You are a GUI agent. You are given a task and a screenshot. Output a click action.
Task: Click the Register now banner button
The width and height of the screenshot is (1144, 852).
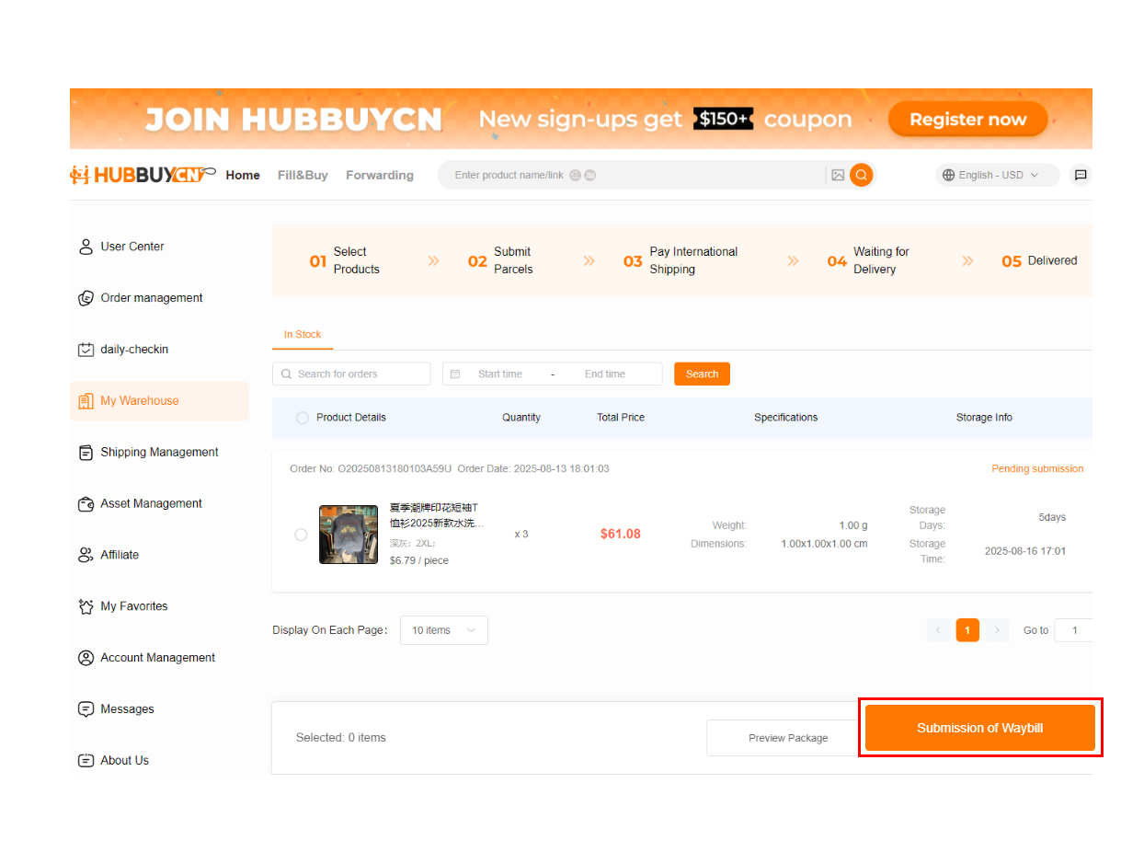(x=967, y=120)
